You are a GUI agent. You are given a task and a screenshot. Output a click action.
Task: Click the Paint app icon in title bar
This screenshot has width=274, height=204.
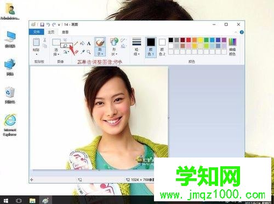point(33,25)
